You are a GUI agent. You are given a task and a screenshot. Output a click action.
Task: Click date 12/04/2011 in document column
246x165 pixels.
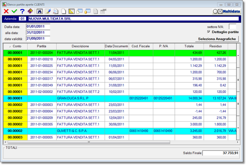pyautogui.click(x=116, y=118)
